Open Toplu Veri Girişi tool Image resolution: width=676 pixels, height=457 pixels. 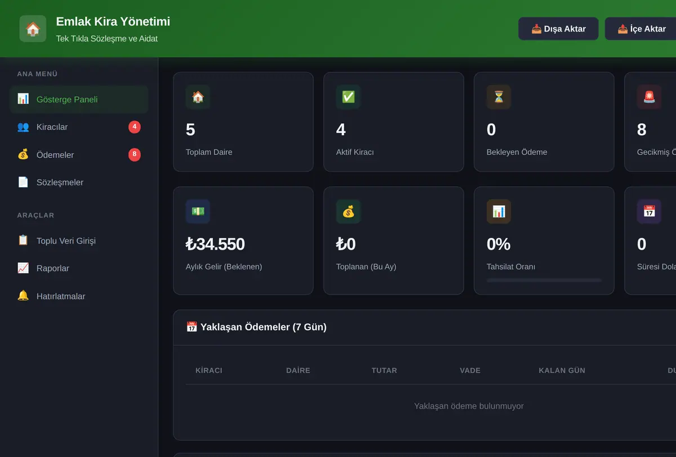[79, 241]
